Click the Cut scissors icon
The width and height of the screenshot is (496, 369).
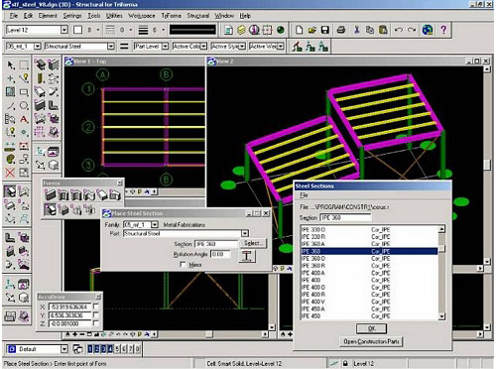356,30
